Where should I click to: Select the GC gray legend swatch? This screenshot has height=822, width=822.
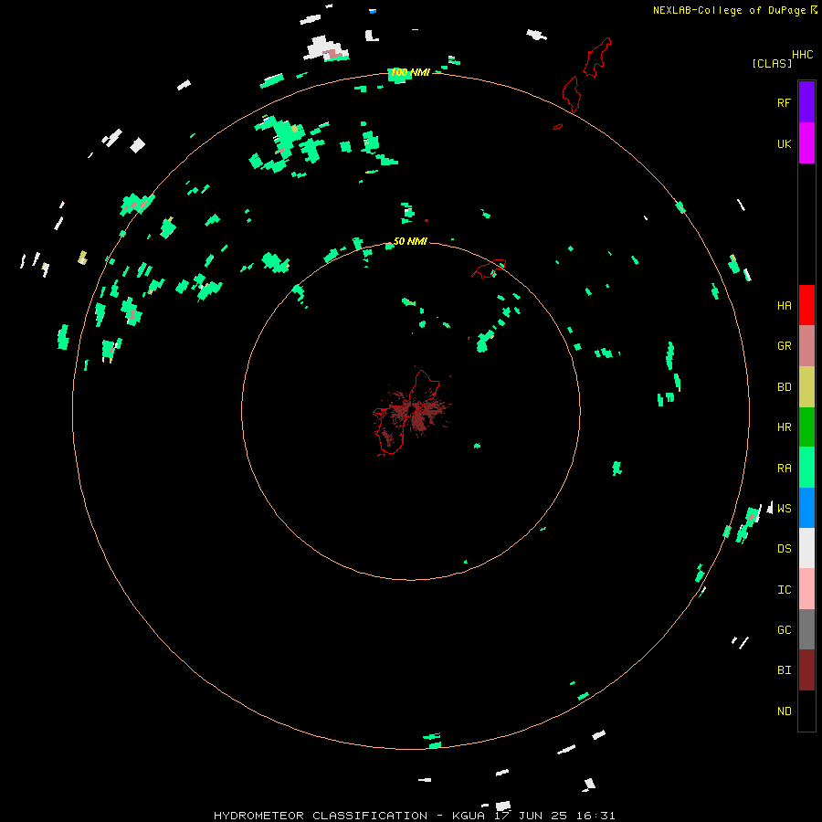[x=806, y=629]
